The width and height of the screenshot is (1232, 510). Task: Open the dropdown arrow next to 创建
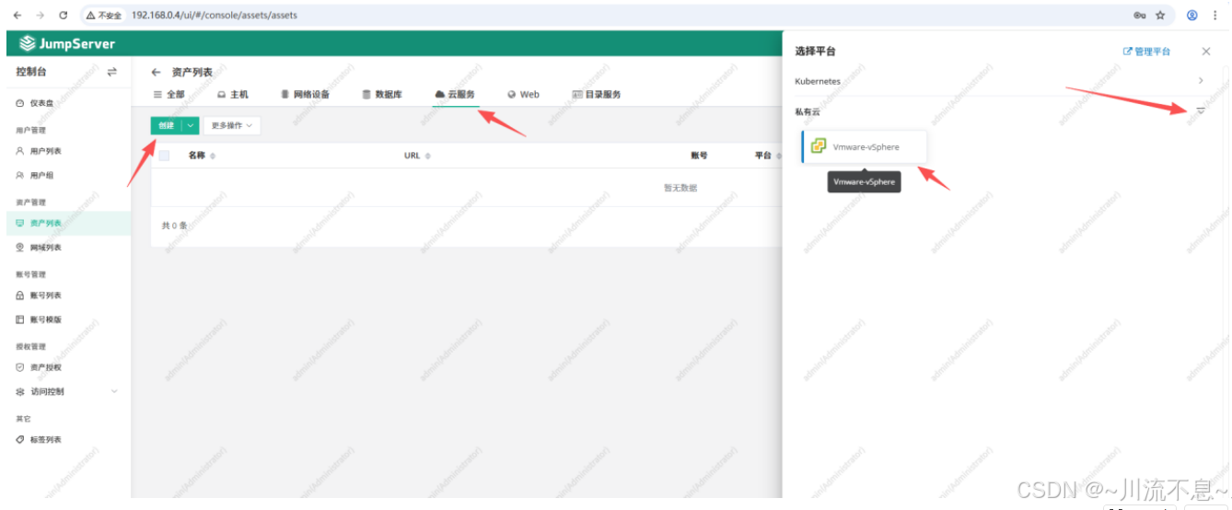pyautogui.click(x=191, y=125)
